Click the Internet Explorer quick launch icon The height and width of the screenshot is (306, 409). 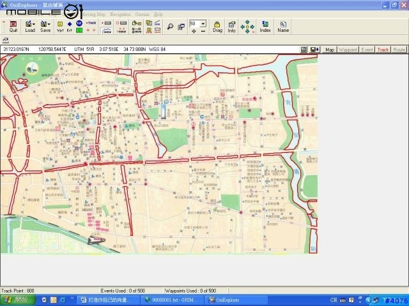coord(63,300)
